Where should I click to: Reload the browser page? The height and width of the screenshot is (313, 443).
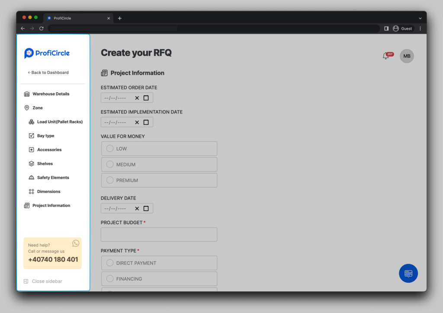[x=41, y=28]
